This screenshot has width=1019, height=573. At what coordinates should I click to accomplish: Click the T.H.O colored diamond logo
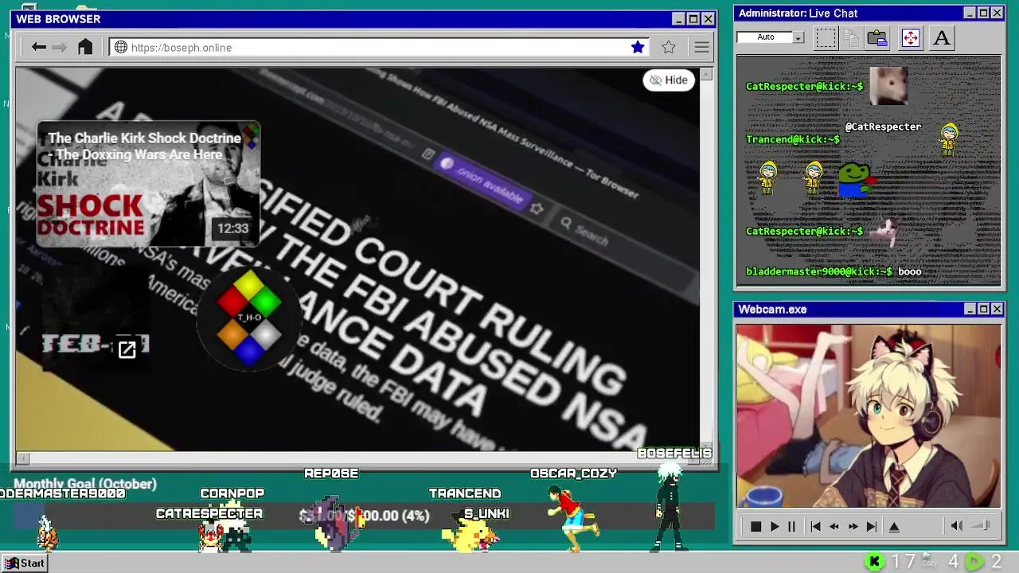tap(249, 318)
